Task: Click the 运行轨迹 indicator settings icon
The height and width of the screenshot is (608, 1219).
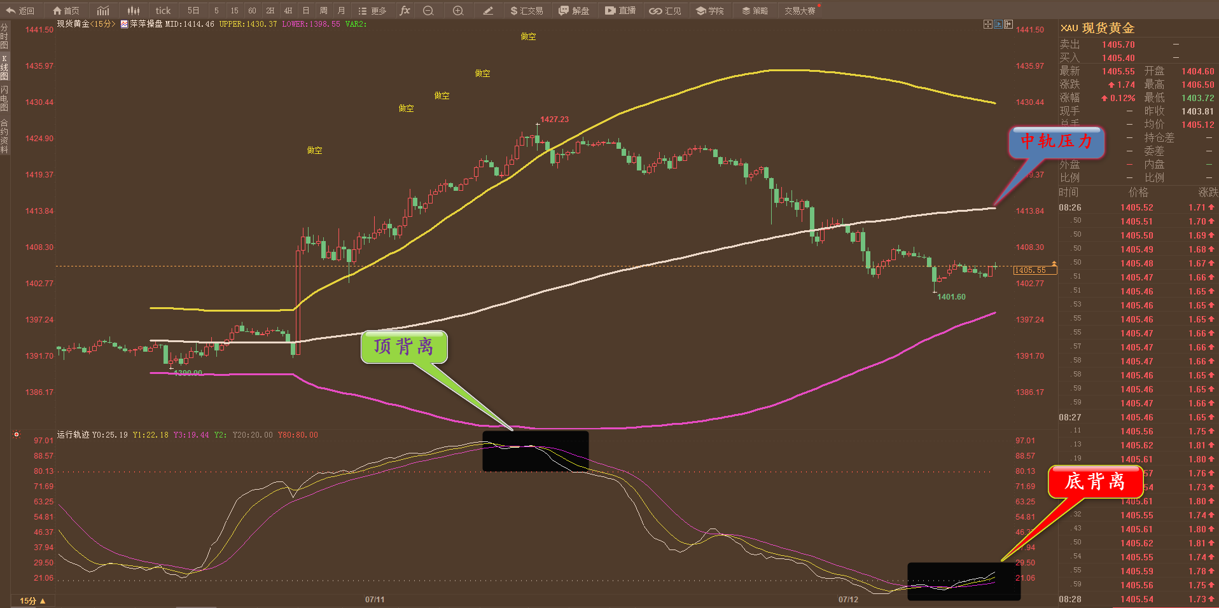Action: pyautogui.click(x=17, y=435)
